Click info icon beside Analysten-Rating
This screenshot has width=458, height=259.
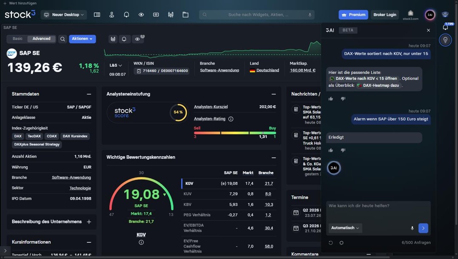pos(231,119)
